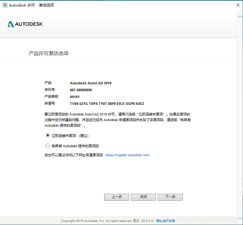The height and width of the screenshot is (225, 243).
Task: Click the 序列号 label
Action: coord(50,90)
